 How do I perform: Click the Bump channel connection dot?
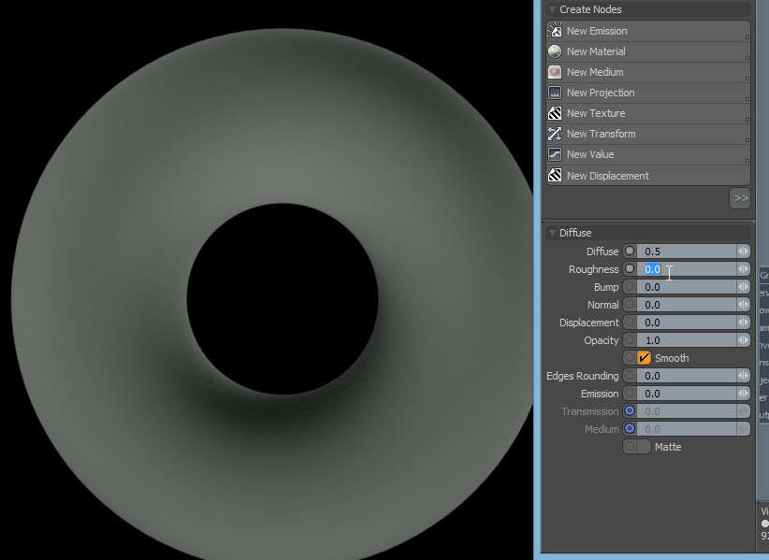630,286
